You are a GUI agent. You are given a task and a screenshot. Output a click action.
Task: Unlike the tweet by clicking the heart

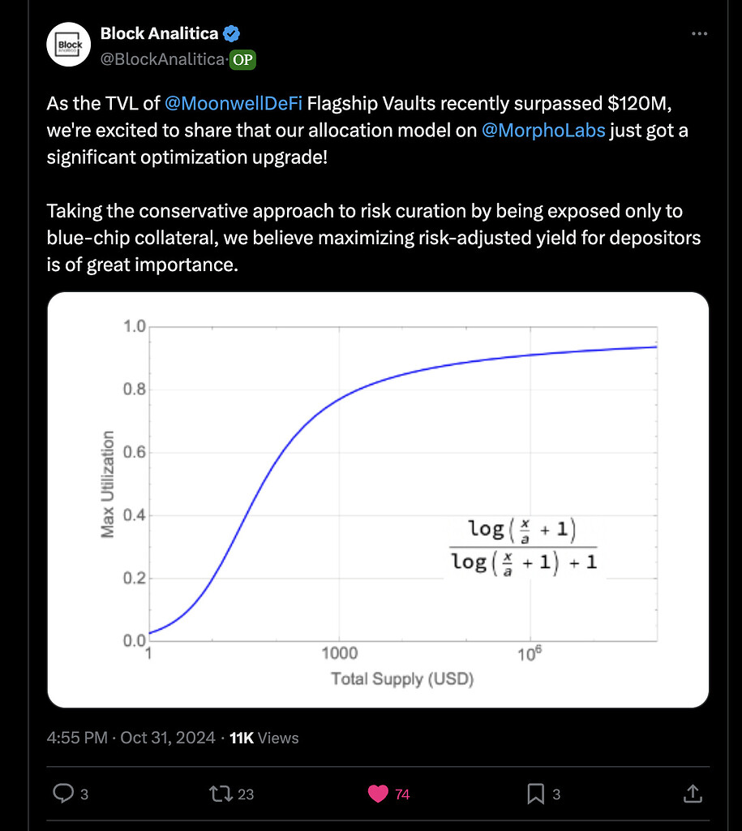coord(378,794)
